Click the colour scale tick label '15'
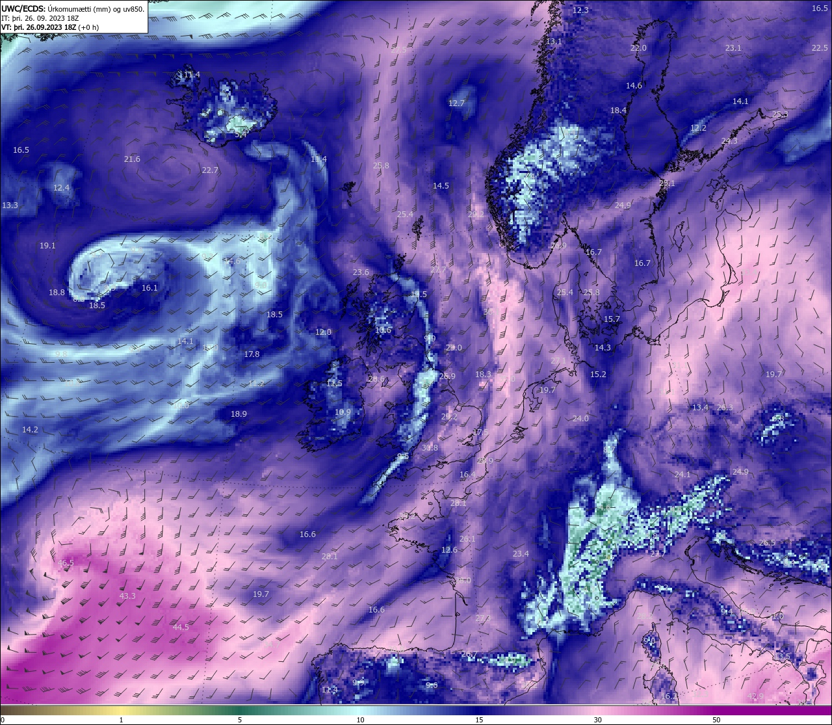The image size is (832, 725). pos(478,720)
